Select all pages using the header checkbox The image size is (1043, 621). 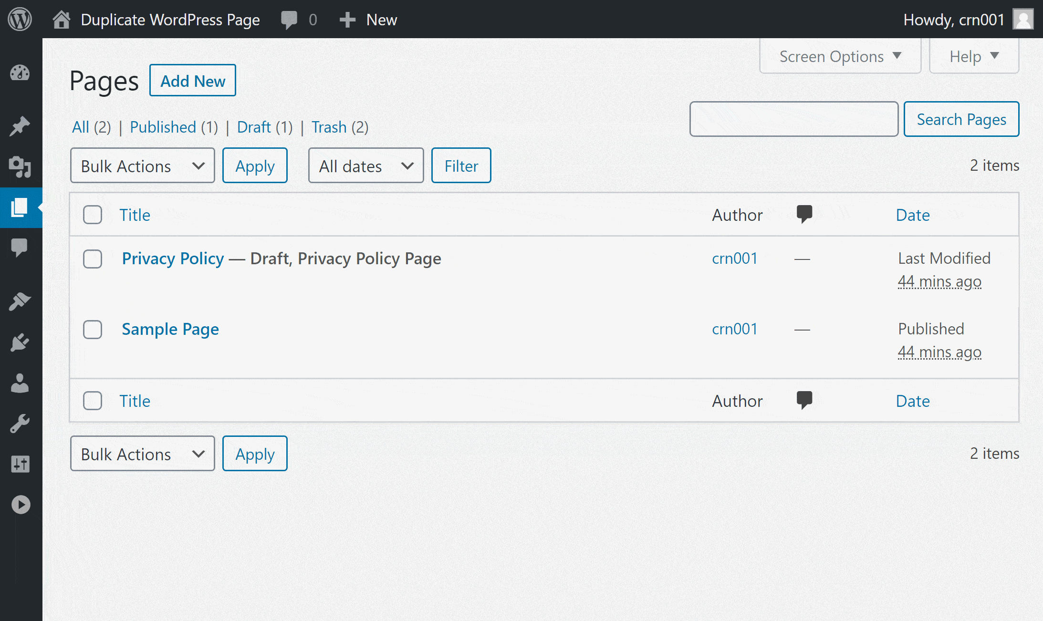pos(93,215)
